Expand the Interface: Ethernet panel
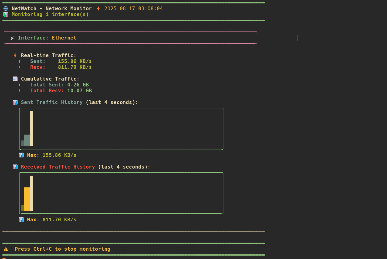387x259 pixels. pos(130,38)
